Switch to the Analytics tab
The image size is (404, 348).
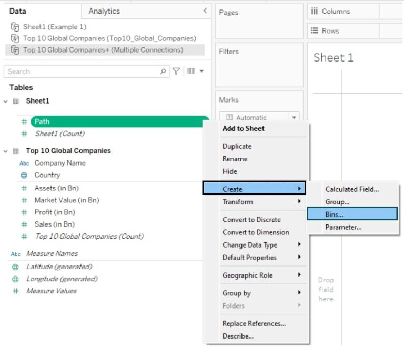click(x=104, y=11)
